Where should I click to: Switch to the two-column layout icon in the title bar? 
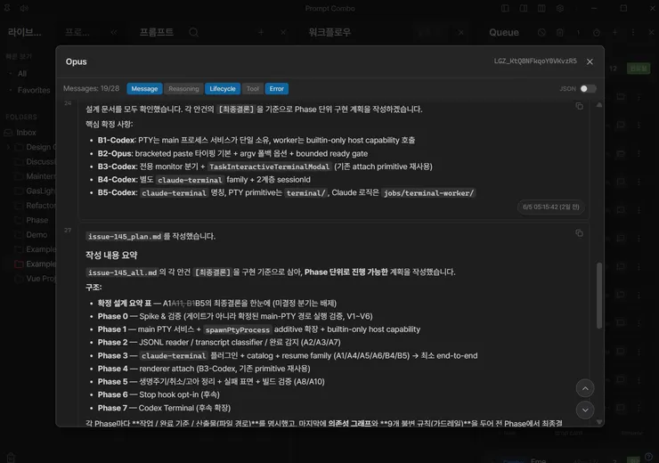click(x=524, y=8)
